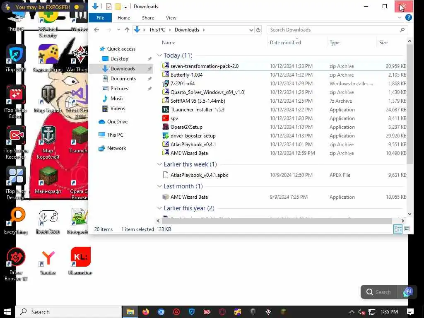Click the horizontal scrollbar in file list
Viewport: 424px width, 318px height.
coord(277,221)
